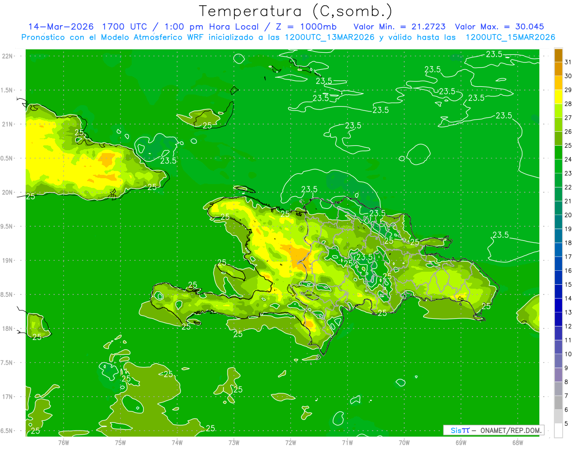Click the '76W' longitude axis label
This screenshot has width=581, height=449.
(x=64, y=442)
